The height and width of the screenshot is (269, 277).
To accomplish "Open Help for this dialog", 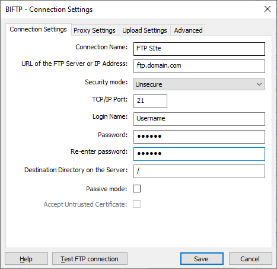I will click(x=26, y=259).
